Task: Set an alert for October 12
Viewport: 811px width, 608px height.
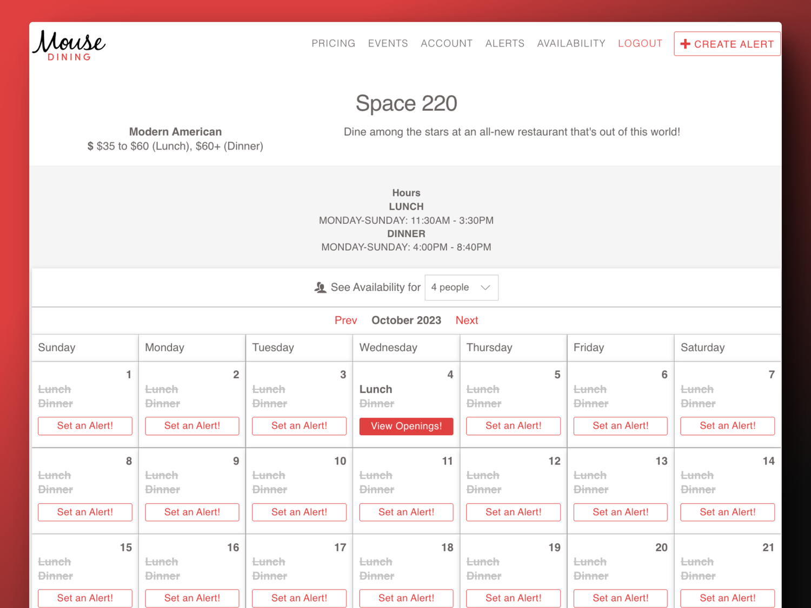Action: (513, 512)
